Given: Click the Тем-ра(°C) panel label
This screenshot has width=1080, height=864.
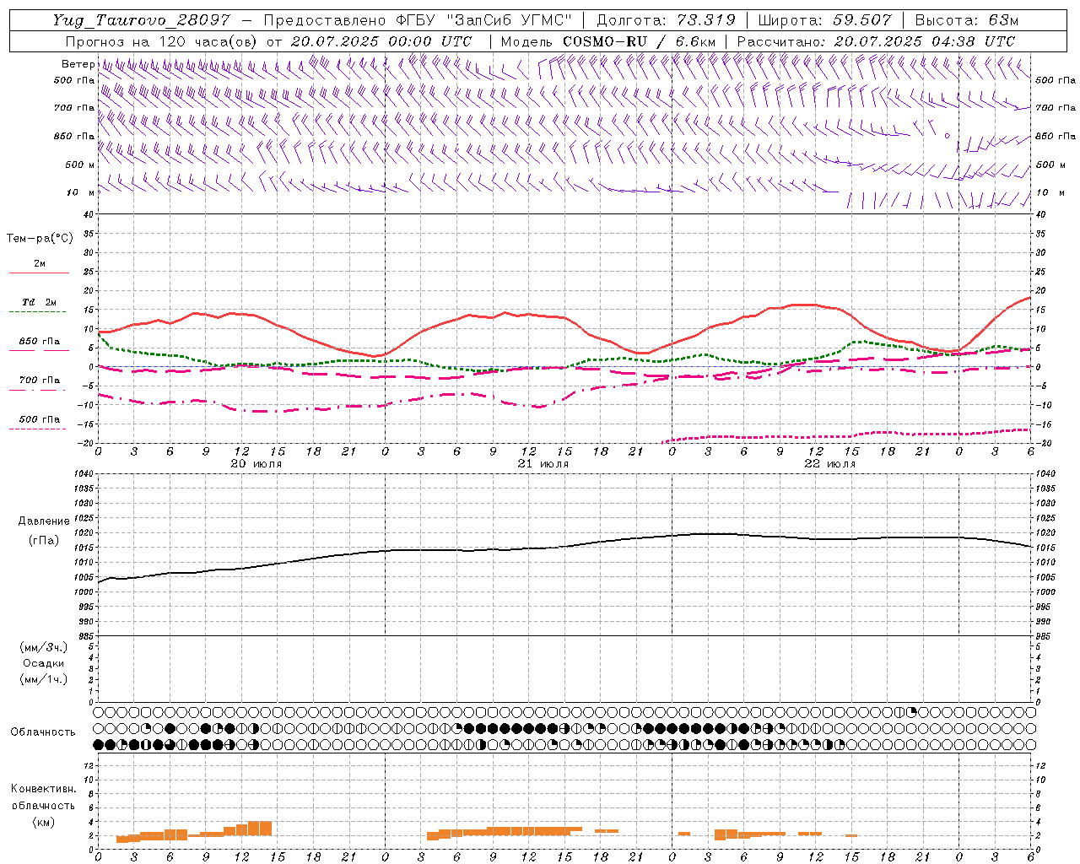Looking at the screenshot, I should point(40,238).
